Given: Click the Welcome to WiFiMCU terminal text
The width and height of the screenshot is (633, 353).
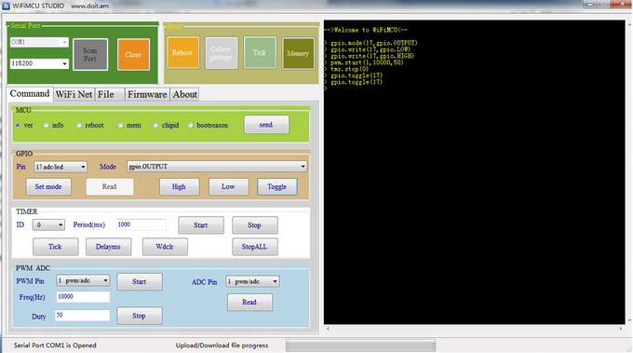Looking at the screenshot, I should tap(366, 30).
